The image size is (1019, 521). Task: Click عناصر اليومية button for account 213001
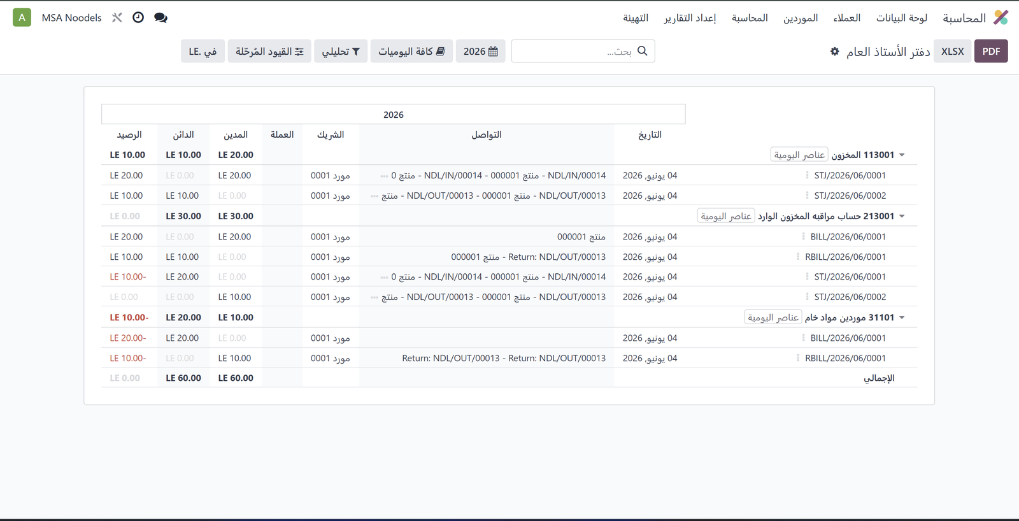coord(726,216)
